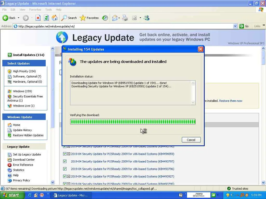This screenshot has height=199, width=266.
Task: Click the Error Reference red X icon
Action: [x=10, y=165]
